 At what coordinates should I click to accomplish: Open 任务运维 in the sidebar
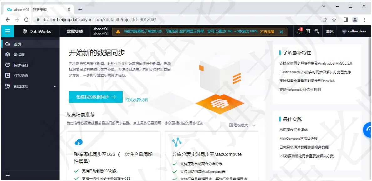(x=30, y=76)
